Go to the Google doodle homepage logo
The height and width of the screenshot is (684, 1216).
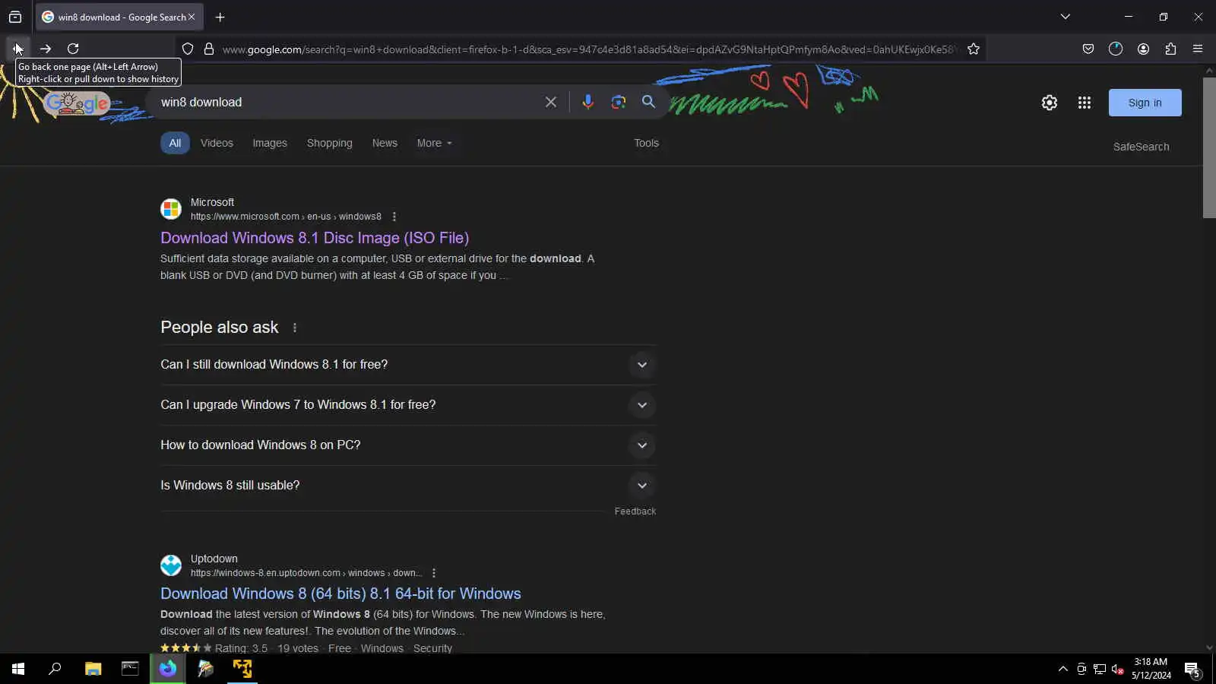[77, 103]
